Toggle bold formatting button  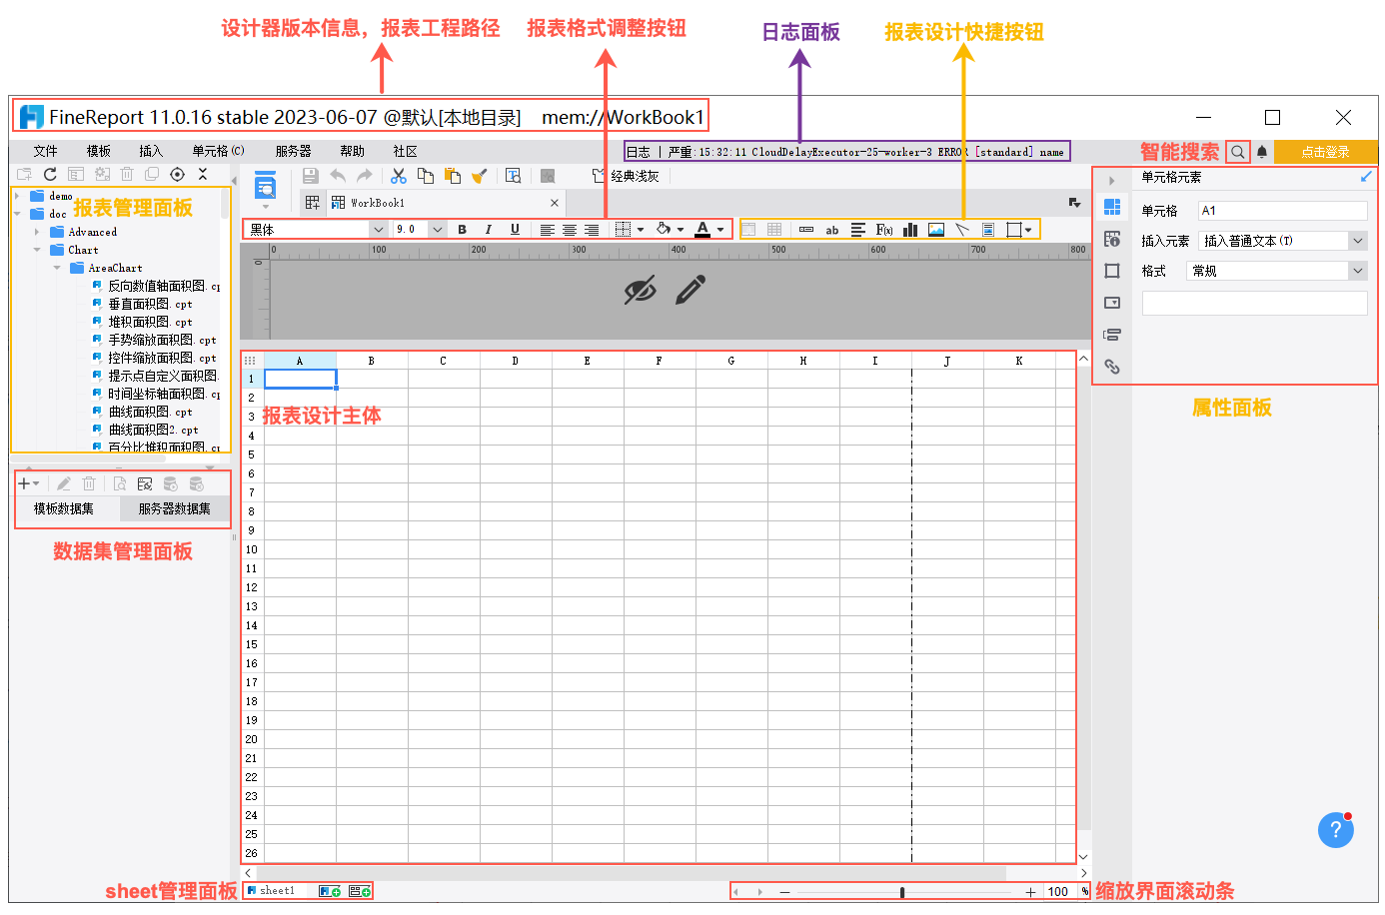462,230
